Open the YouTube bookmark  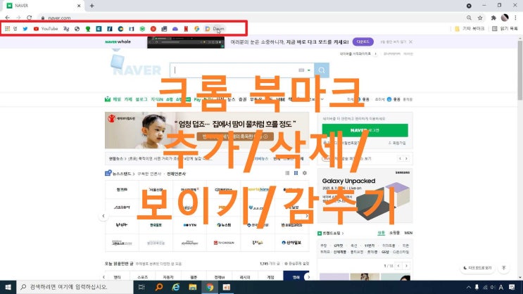pyautogui.click(x=46, y=29)
